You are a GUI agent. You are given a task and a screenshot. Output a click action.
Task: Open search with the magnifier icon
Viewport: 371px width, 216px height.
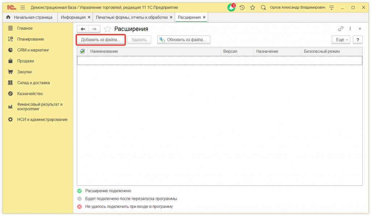tap(263, 8)
